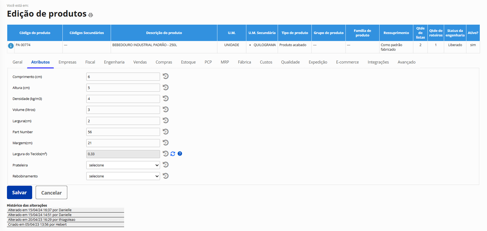The width and height of the screenshot is (487, 231).
Task: Open history icon for Comprimento (cm)
Action: [x=166, y=76]
